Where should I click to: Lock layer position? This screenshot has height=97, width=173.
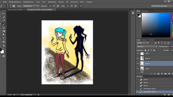tap(151, 50)
